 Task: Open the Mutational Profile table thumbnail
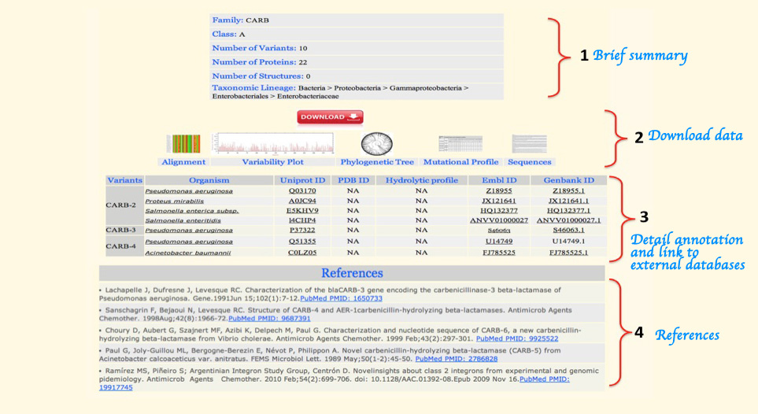click(460, 144)
